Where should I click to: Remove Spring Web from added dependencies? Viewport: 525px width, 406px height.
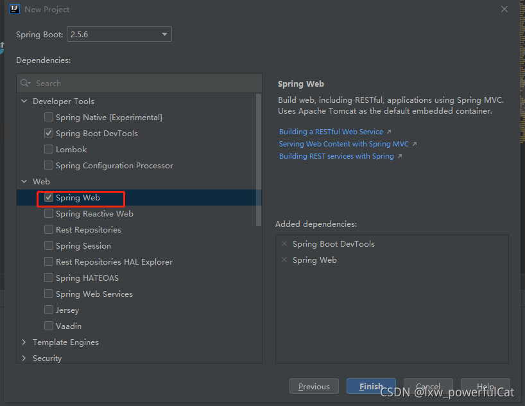[x=284, y=260]
